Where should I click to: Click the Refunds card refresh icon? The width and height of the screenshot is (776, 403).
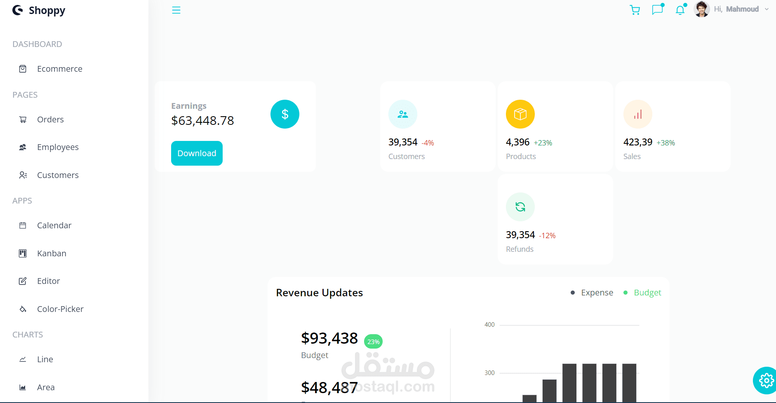coord(520,207)
